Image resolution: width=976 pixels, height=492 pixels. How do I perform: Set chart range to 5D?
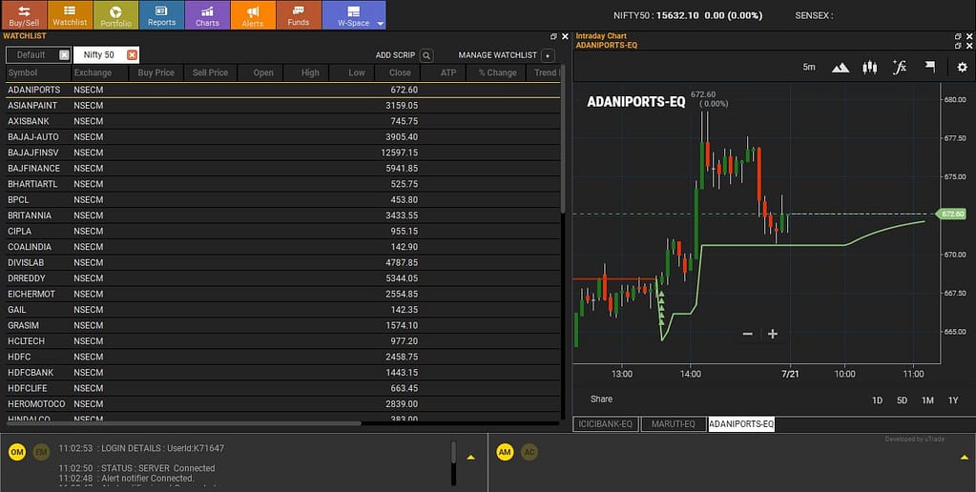click(x=902, y=400)
